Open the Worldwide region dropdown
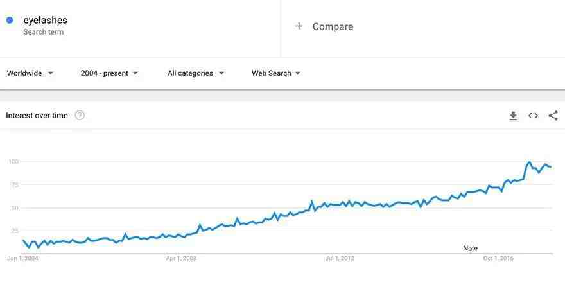This screenshot has width=565, height=289. coord(30,73)
